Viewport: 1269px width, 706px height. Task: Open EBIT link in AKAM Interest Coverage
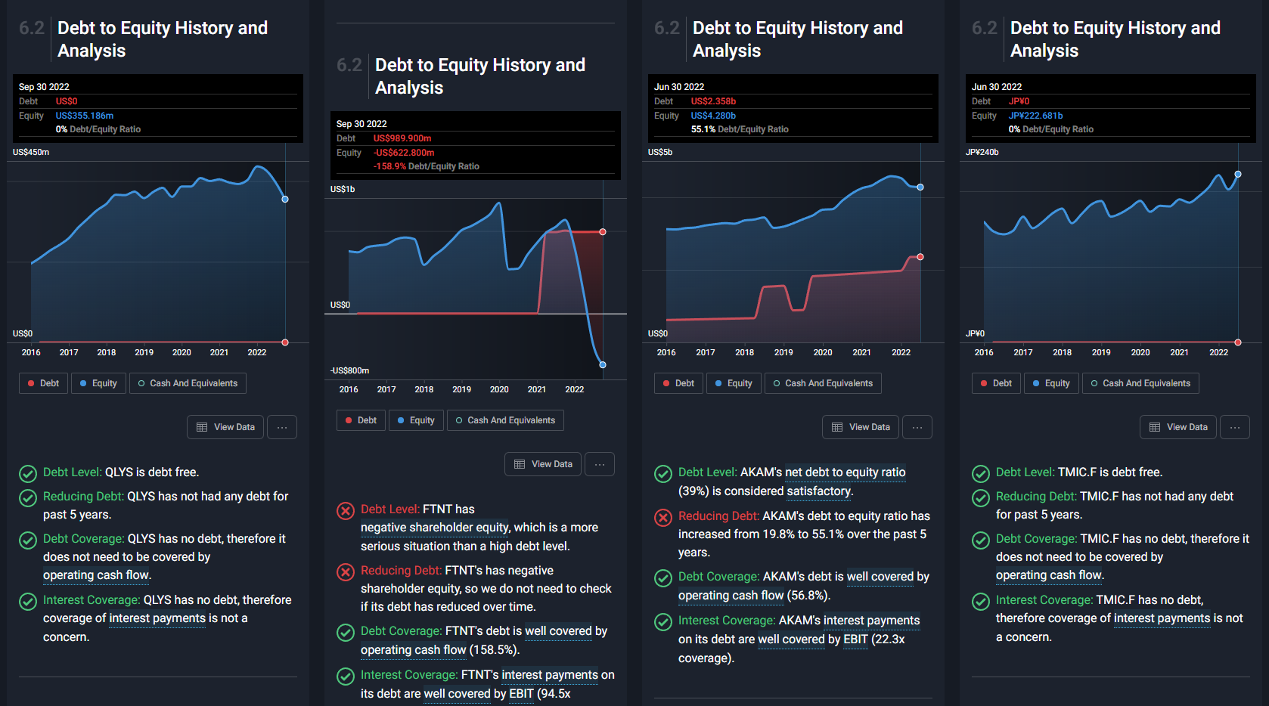(856, 639)
